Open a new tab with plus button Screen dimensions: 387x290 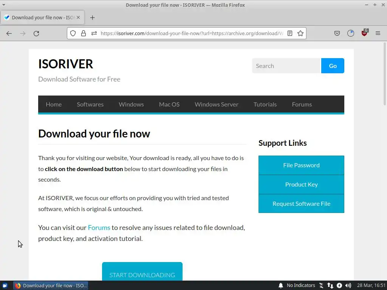[x=92, y=17]
